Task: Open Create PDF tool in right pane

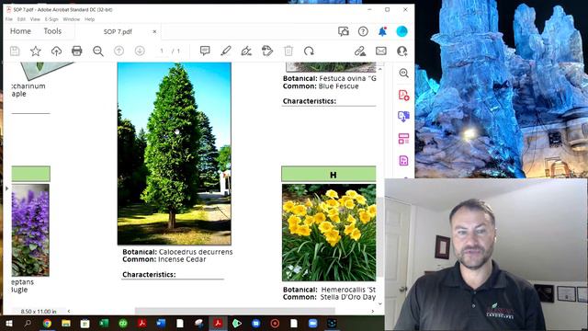Action: pos(404,95)
